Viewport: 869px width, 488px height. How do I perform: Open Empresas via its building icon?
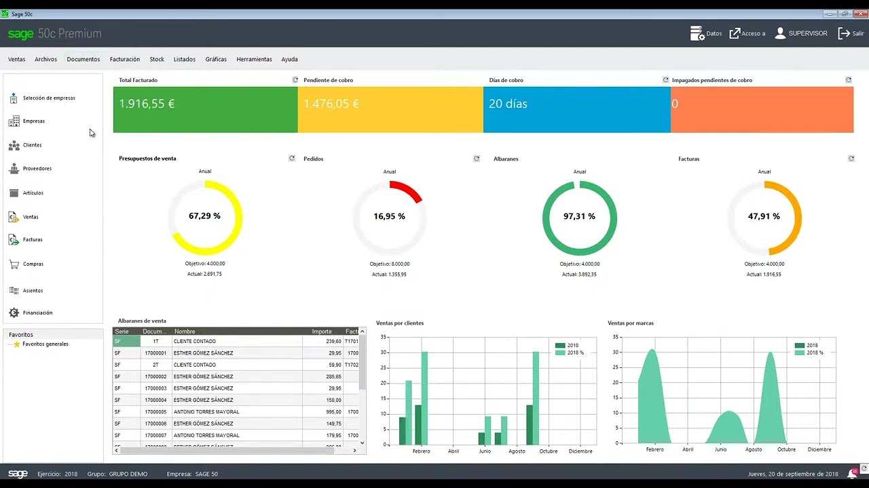pyautogui.click(x=14, y=121)
